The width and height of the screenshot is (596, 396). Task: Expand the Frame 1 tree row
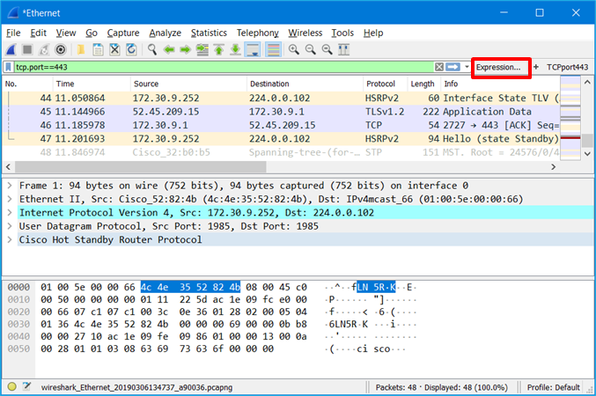(x=10, y=186)
